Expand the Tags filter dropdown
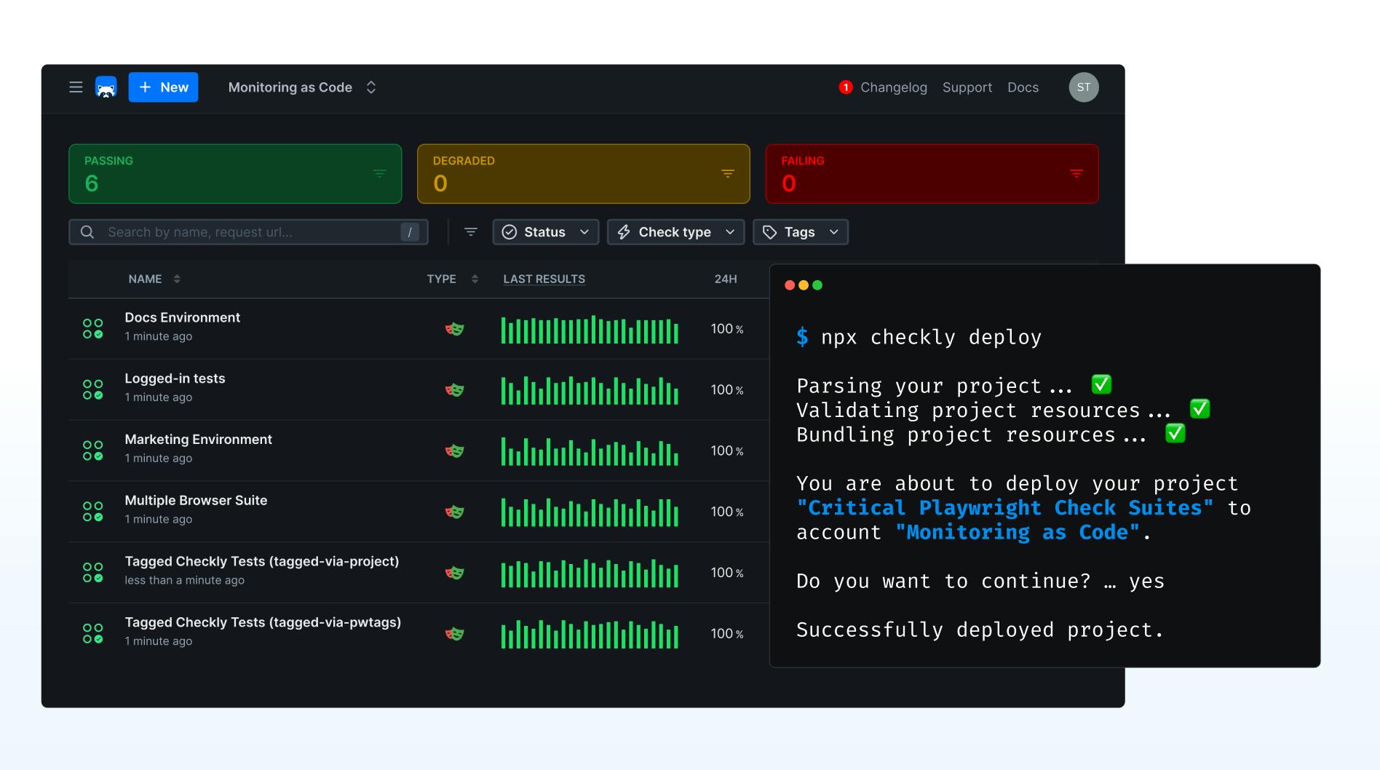 coord(800,232)
